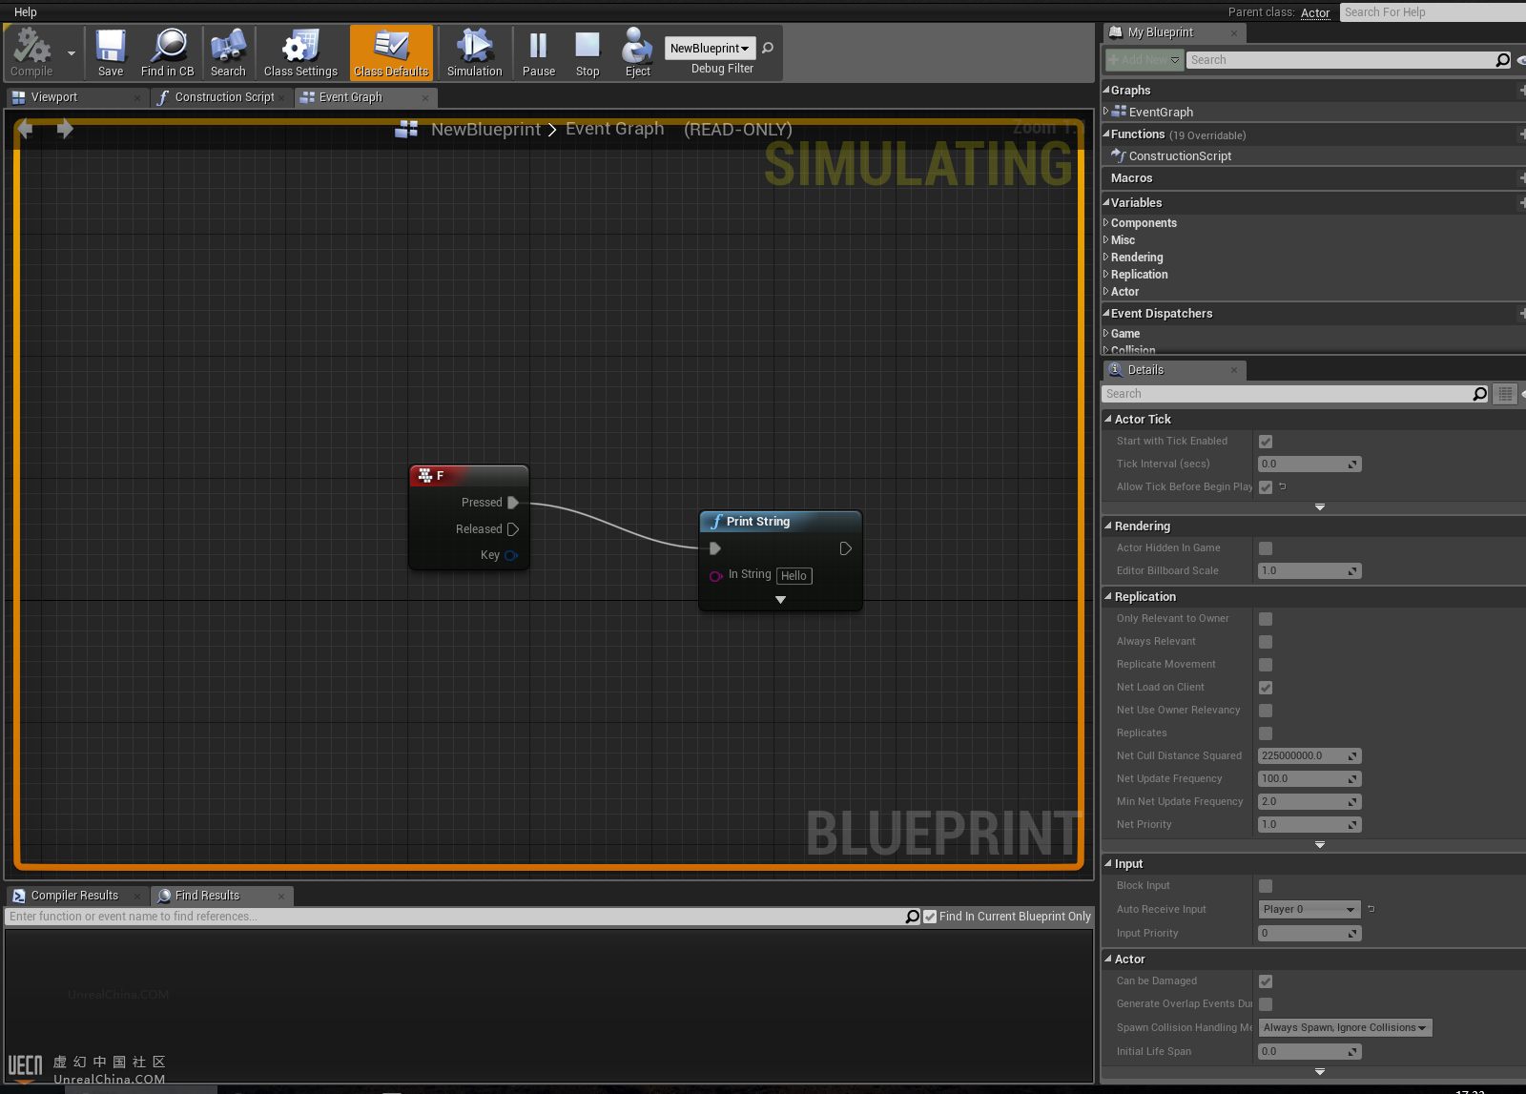Open the NewBlueprint debug filter dropdown
This screenshot has height=1094, width=1526.
(710, 48)
